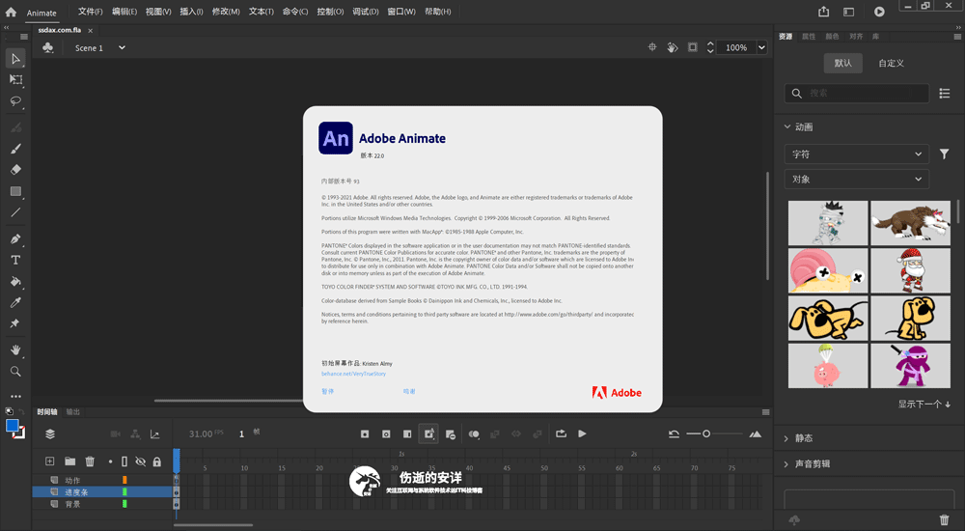Switch to the 输出 tab
965x531 pixels.
pyautogui.click(x=73, y=412)
